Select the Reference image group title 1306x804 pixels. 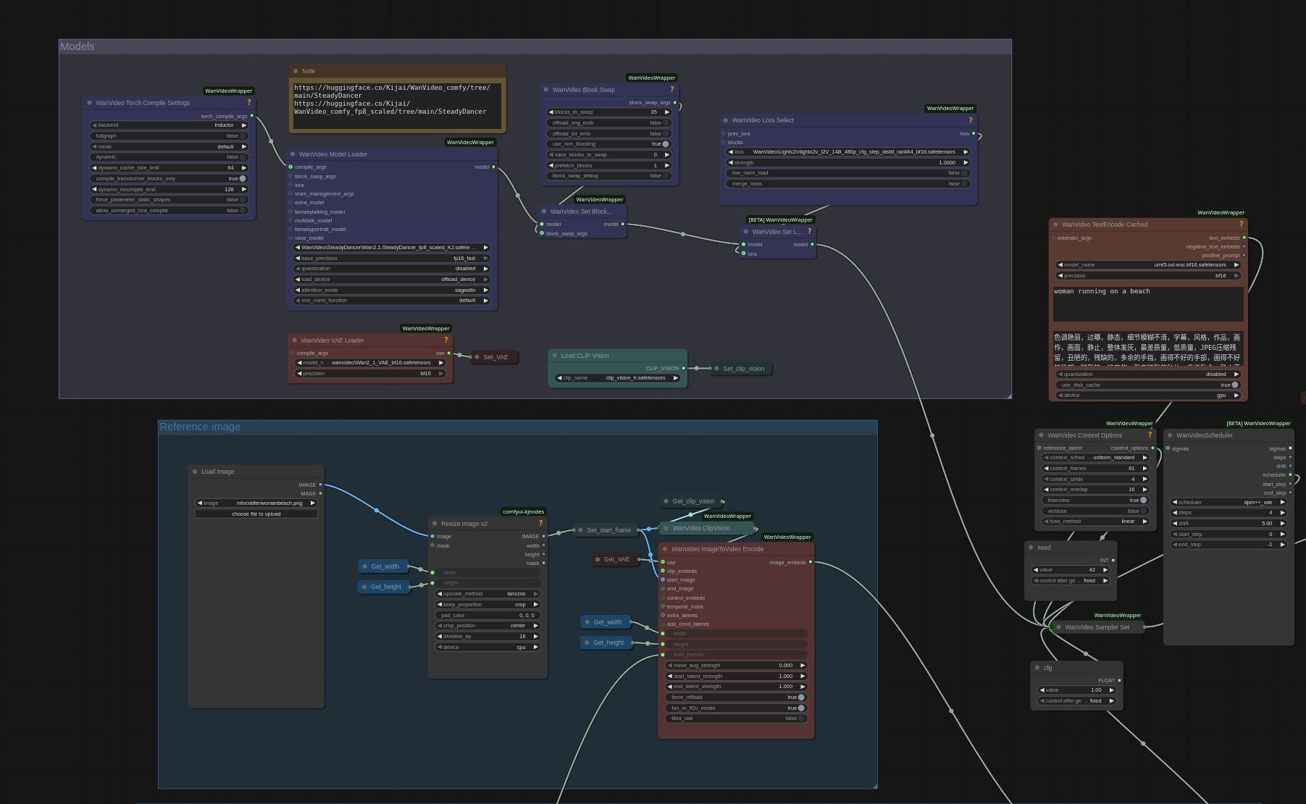200,427
